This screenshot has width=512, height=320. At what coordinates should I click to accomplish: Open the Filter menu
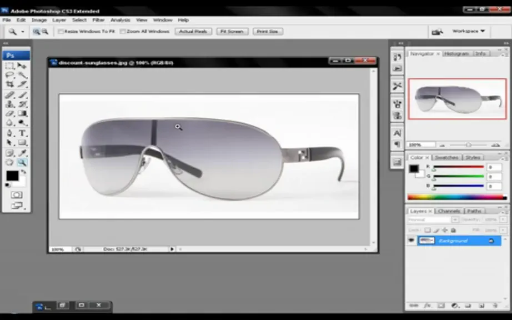click(98, 20)
